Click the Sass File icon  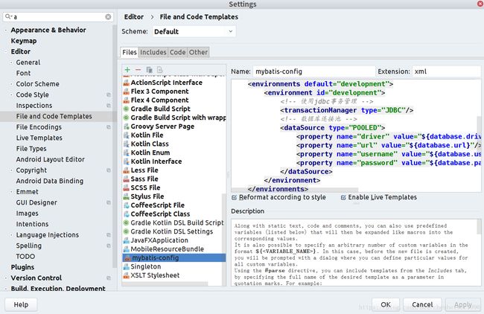click(127, 179)
